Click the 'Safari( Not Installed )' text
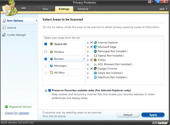The image size is (170, 125). tap(110, 73)
